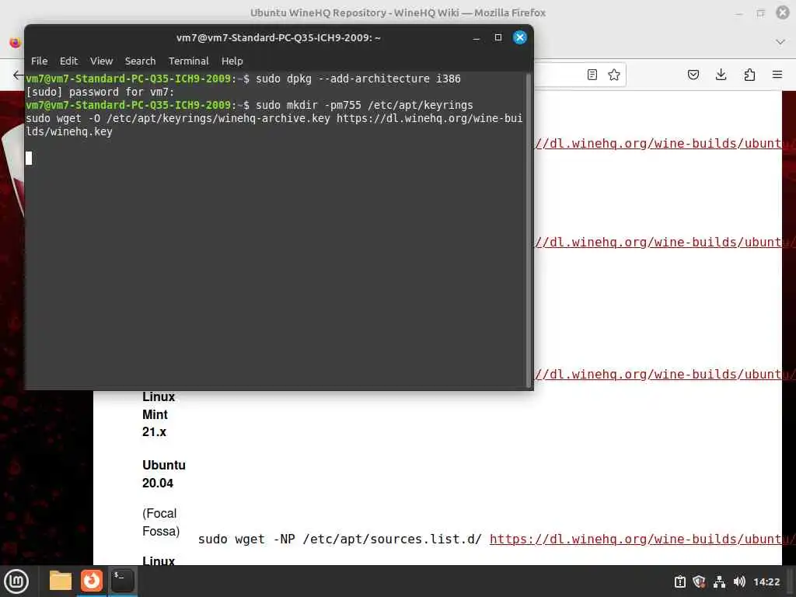Open the Terminal menu
796x597 pixels.
pyautogui.click(x=188, y=61)
